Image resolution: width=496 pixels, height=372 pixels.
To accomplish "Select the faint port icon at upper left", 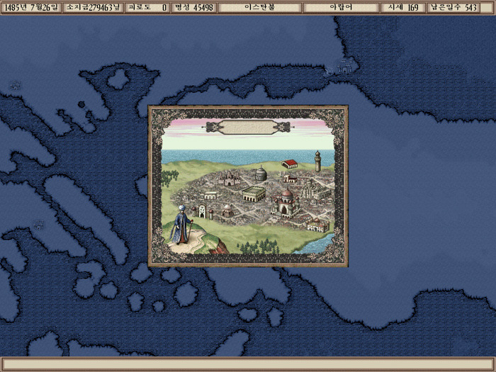I will click(15, 85).
